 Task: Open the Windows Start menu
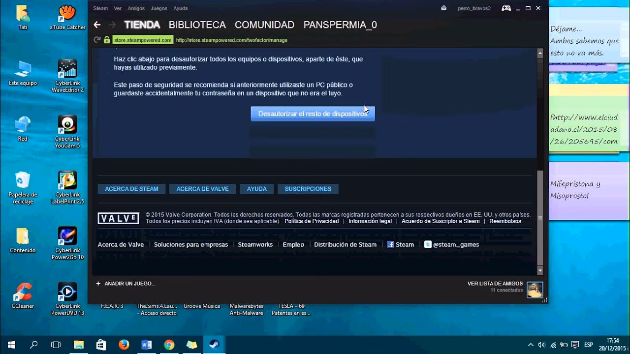(x=11, y=345)
